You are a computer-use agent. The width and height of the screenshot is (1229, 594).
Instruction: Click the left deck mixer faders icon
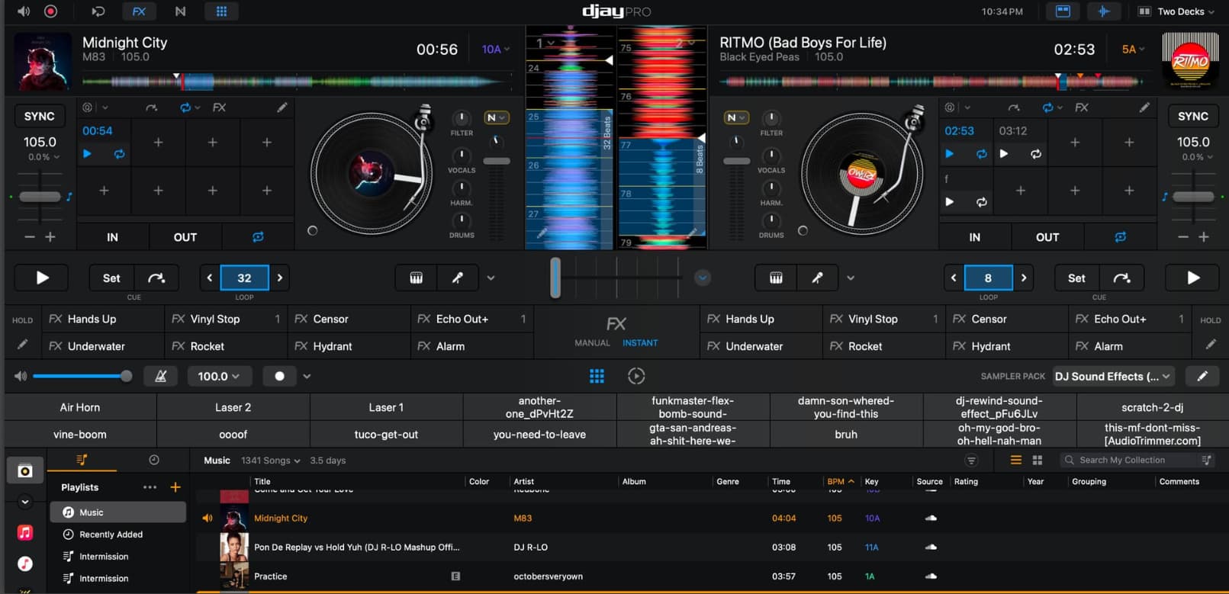coord(416,278)
